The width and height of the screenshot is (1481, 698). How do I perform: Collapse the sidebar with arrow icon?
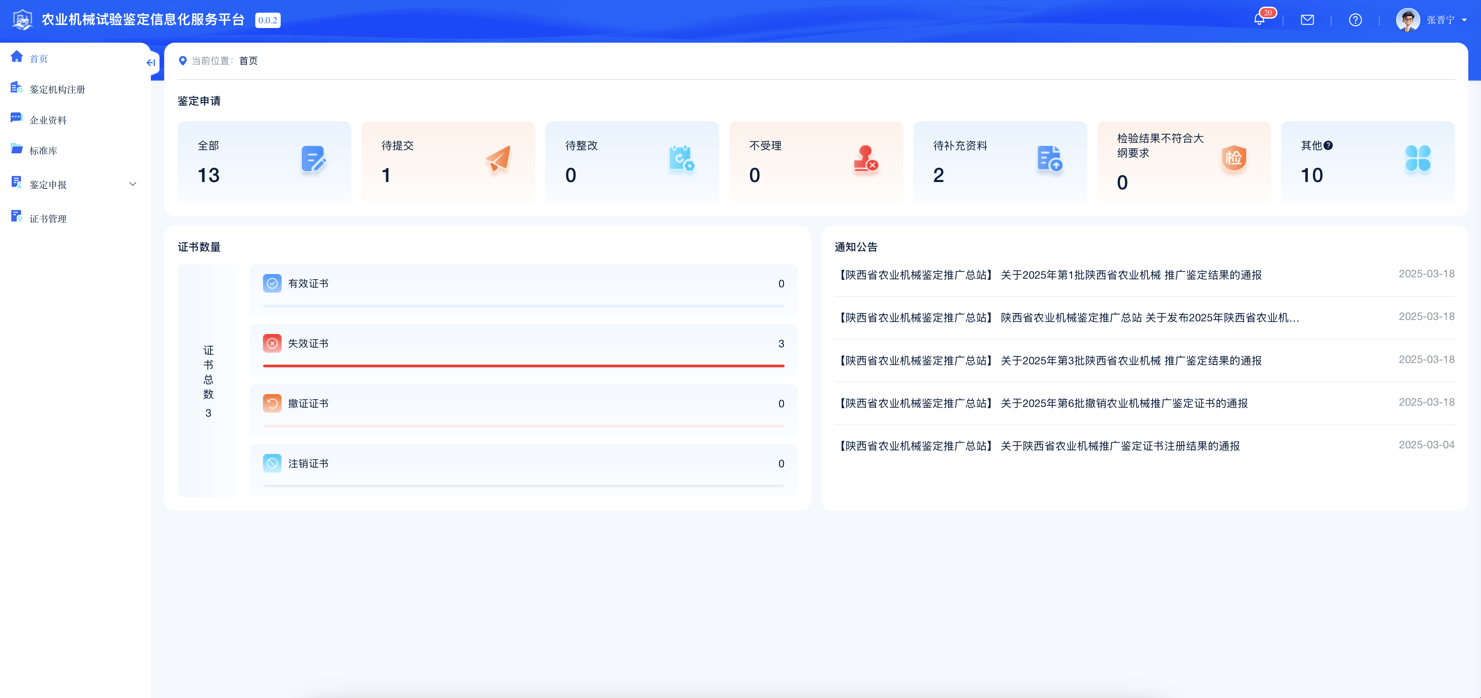coord(151,63)
